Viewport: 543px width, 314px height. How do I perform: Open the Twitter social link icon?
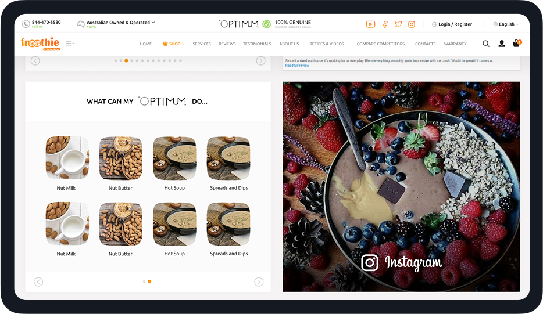398,24
